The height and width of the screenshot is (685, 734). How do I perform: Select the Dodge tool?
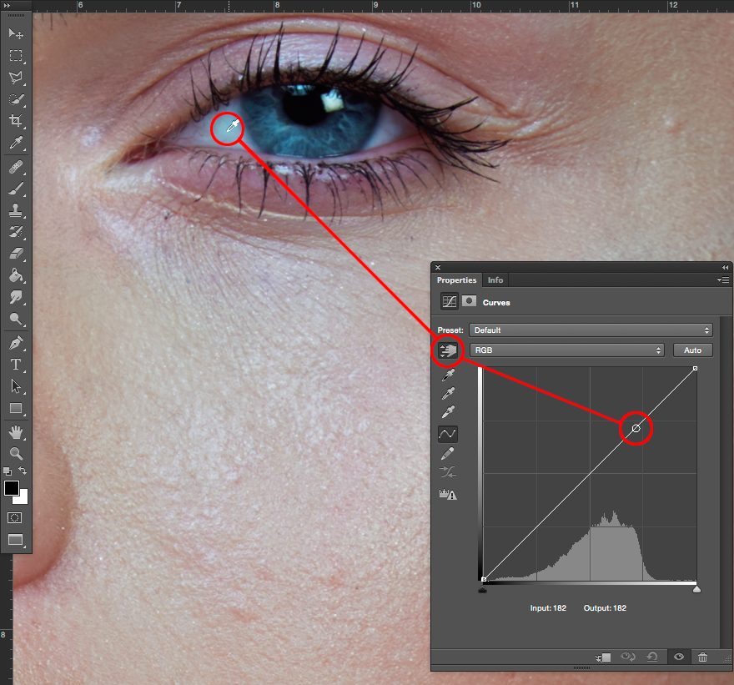(16, 319)
